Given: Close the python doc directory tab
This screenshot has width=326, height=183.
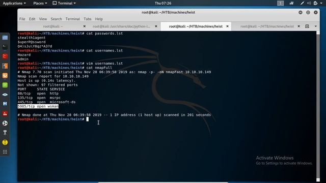Looking at the screenshot, I should [x=156, y=26].
